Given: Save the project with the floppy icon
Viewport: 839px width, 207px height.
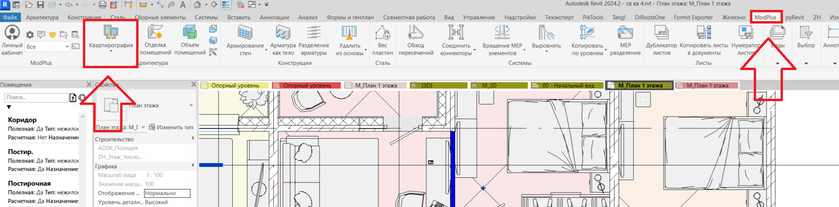Looking at the screenshot, I should tap(40, 5).
